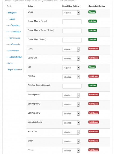Open the Edit Property 2 dropdown
114x154 pixels.
pos(71,104)
